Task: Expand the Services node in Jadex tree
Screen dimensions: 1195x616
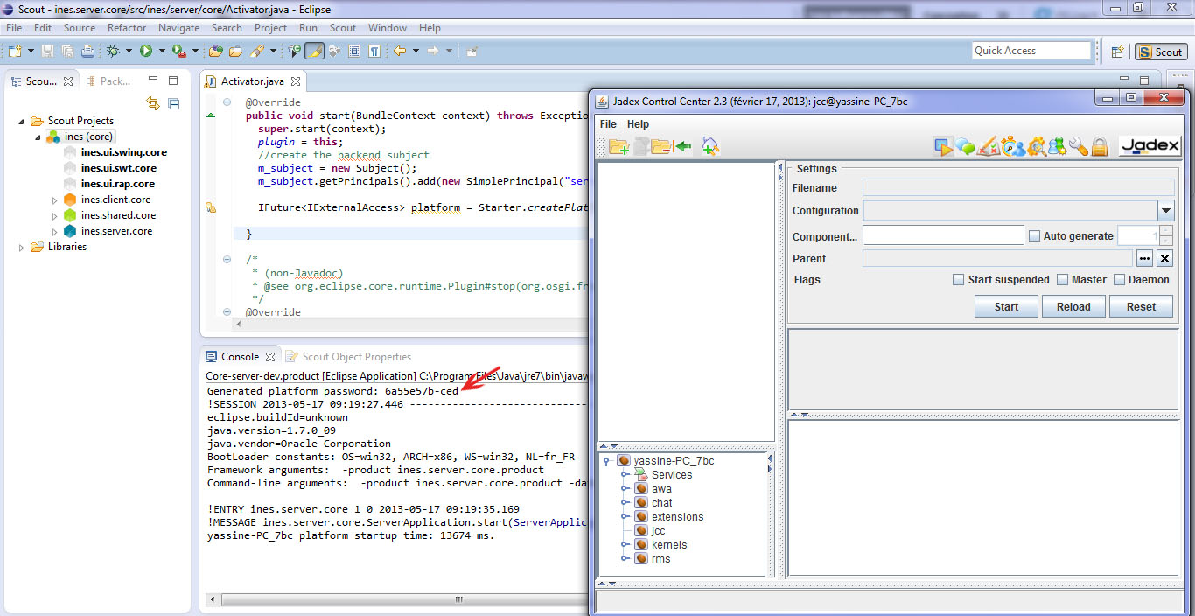Action: click(625, 475)
